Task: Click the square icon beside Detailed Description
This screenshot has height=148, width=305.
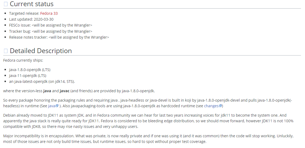Action: [6, 51]
